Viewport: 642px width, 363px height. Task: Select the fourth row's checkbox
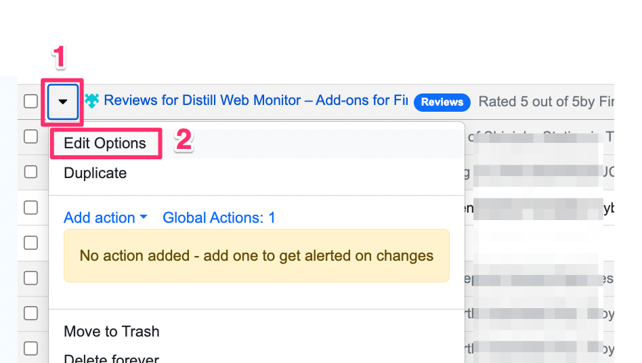click(x=30, y=207)
